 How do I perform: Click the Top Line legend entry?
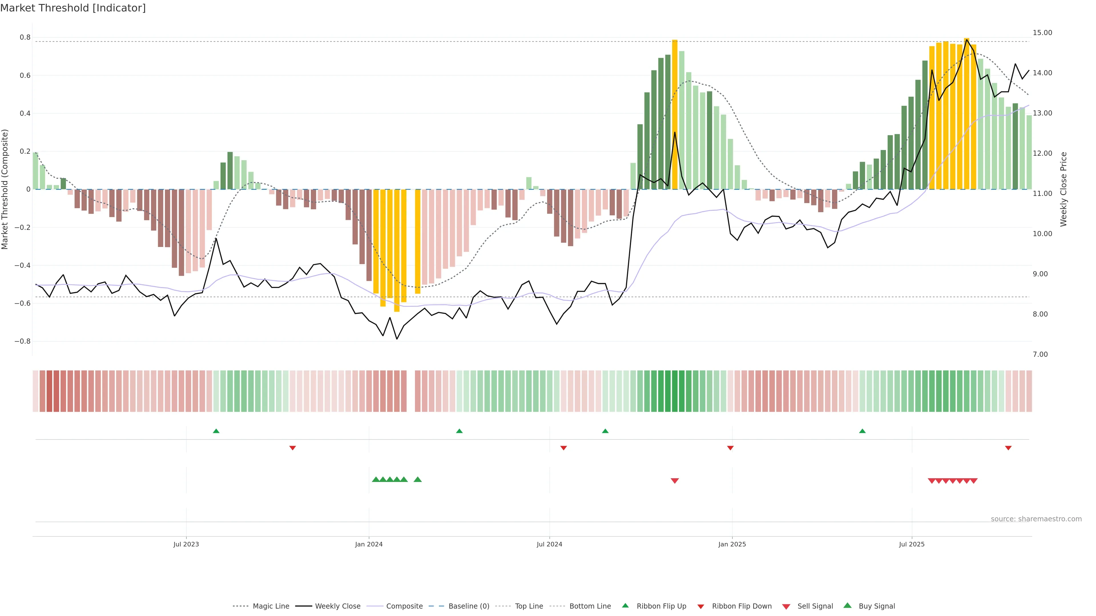(x=529, y=606)
